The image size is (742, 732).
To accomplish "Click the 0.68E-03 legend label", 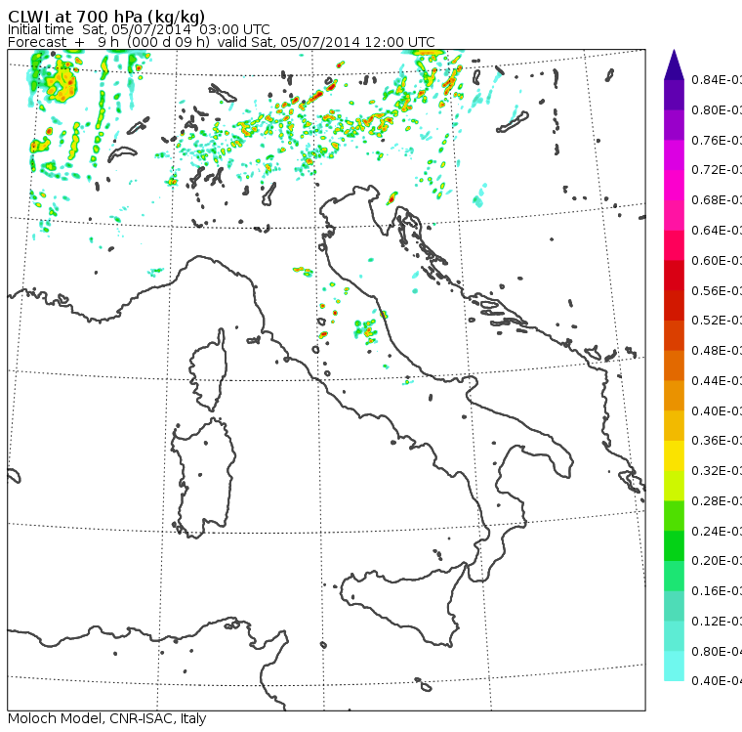I will 717,200.
